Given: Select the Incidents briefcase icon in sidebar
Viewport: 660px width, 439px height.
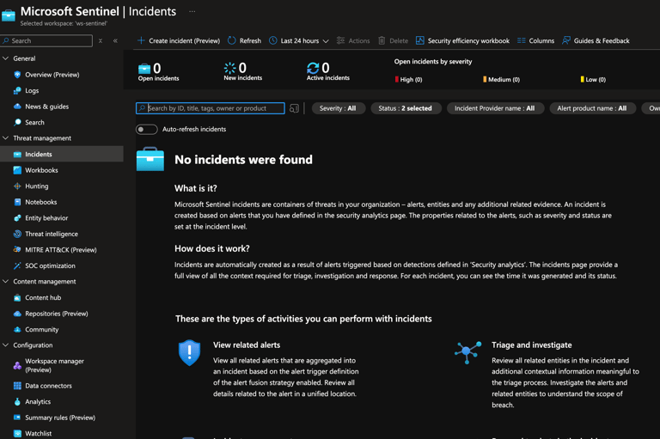Looking at the screenshot, I should [x=17, y=155].
